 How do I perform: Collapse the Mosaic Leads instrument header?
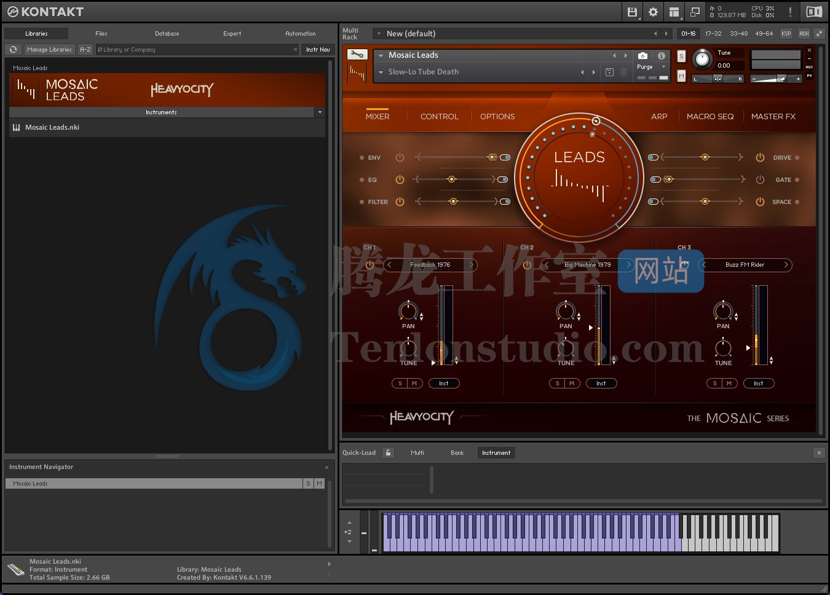tap(381, 55)
